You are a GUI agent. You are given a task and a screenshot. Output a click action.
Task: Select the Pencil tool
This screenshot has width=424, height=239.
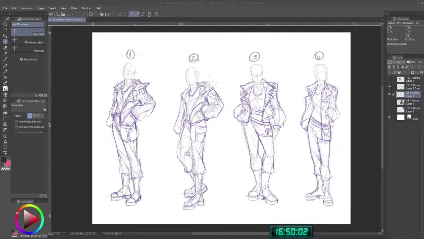[x=5, y=71]
